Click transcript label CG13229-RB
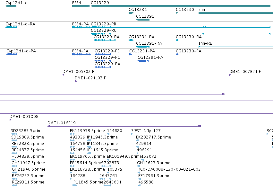273x187 pixels. pos(103,24)
